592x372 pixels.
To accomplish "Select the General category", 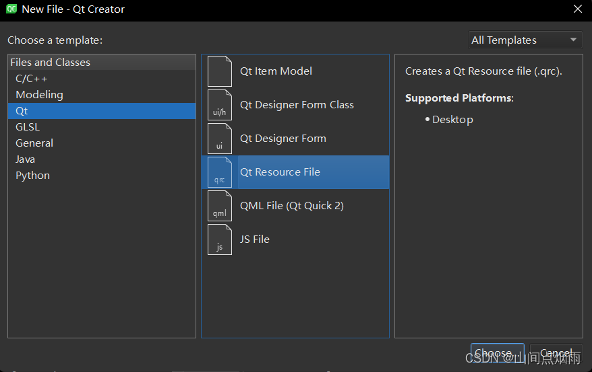I will pyautogui.click(x=102, y=143).
